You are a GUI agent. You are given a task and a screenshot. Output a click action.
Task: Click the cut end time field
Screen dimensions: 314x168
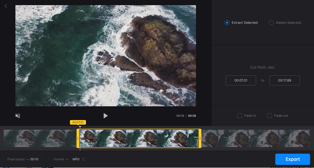(x=285, y=80)
